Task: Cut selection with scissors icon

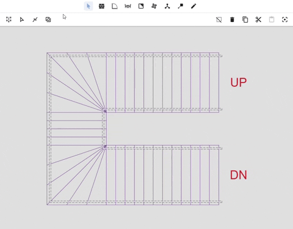Action: (258, 20)
